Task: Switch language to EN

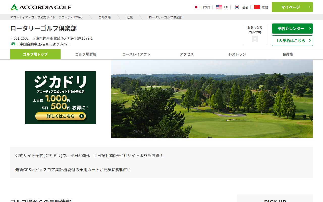Action: 226,7
